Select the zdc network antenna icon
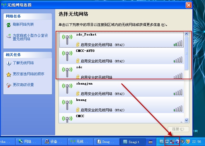205x146 pixels. click(x=67, y=72)
